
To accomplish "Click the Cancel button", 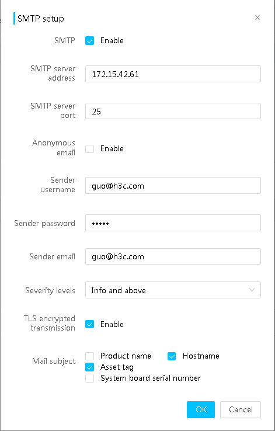I will coord(241,409).
